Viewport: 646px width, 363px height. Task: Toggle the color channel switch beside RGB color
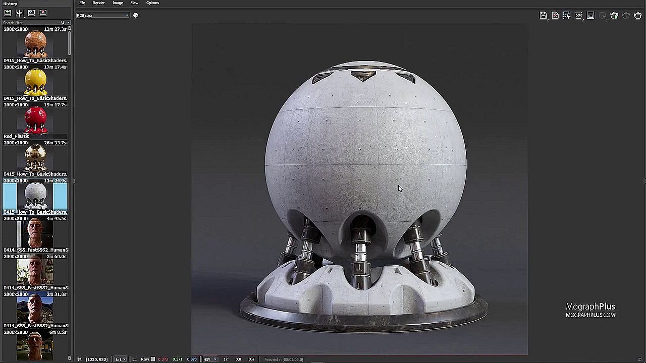(135, 15)
